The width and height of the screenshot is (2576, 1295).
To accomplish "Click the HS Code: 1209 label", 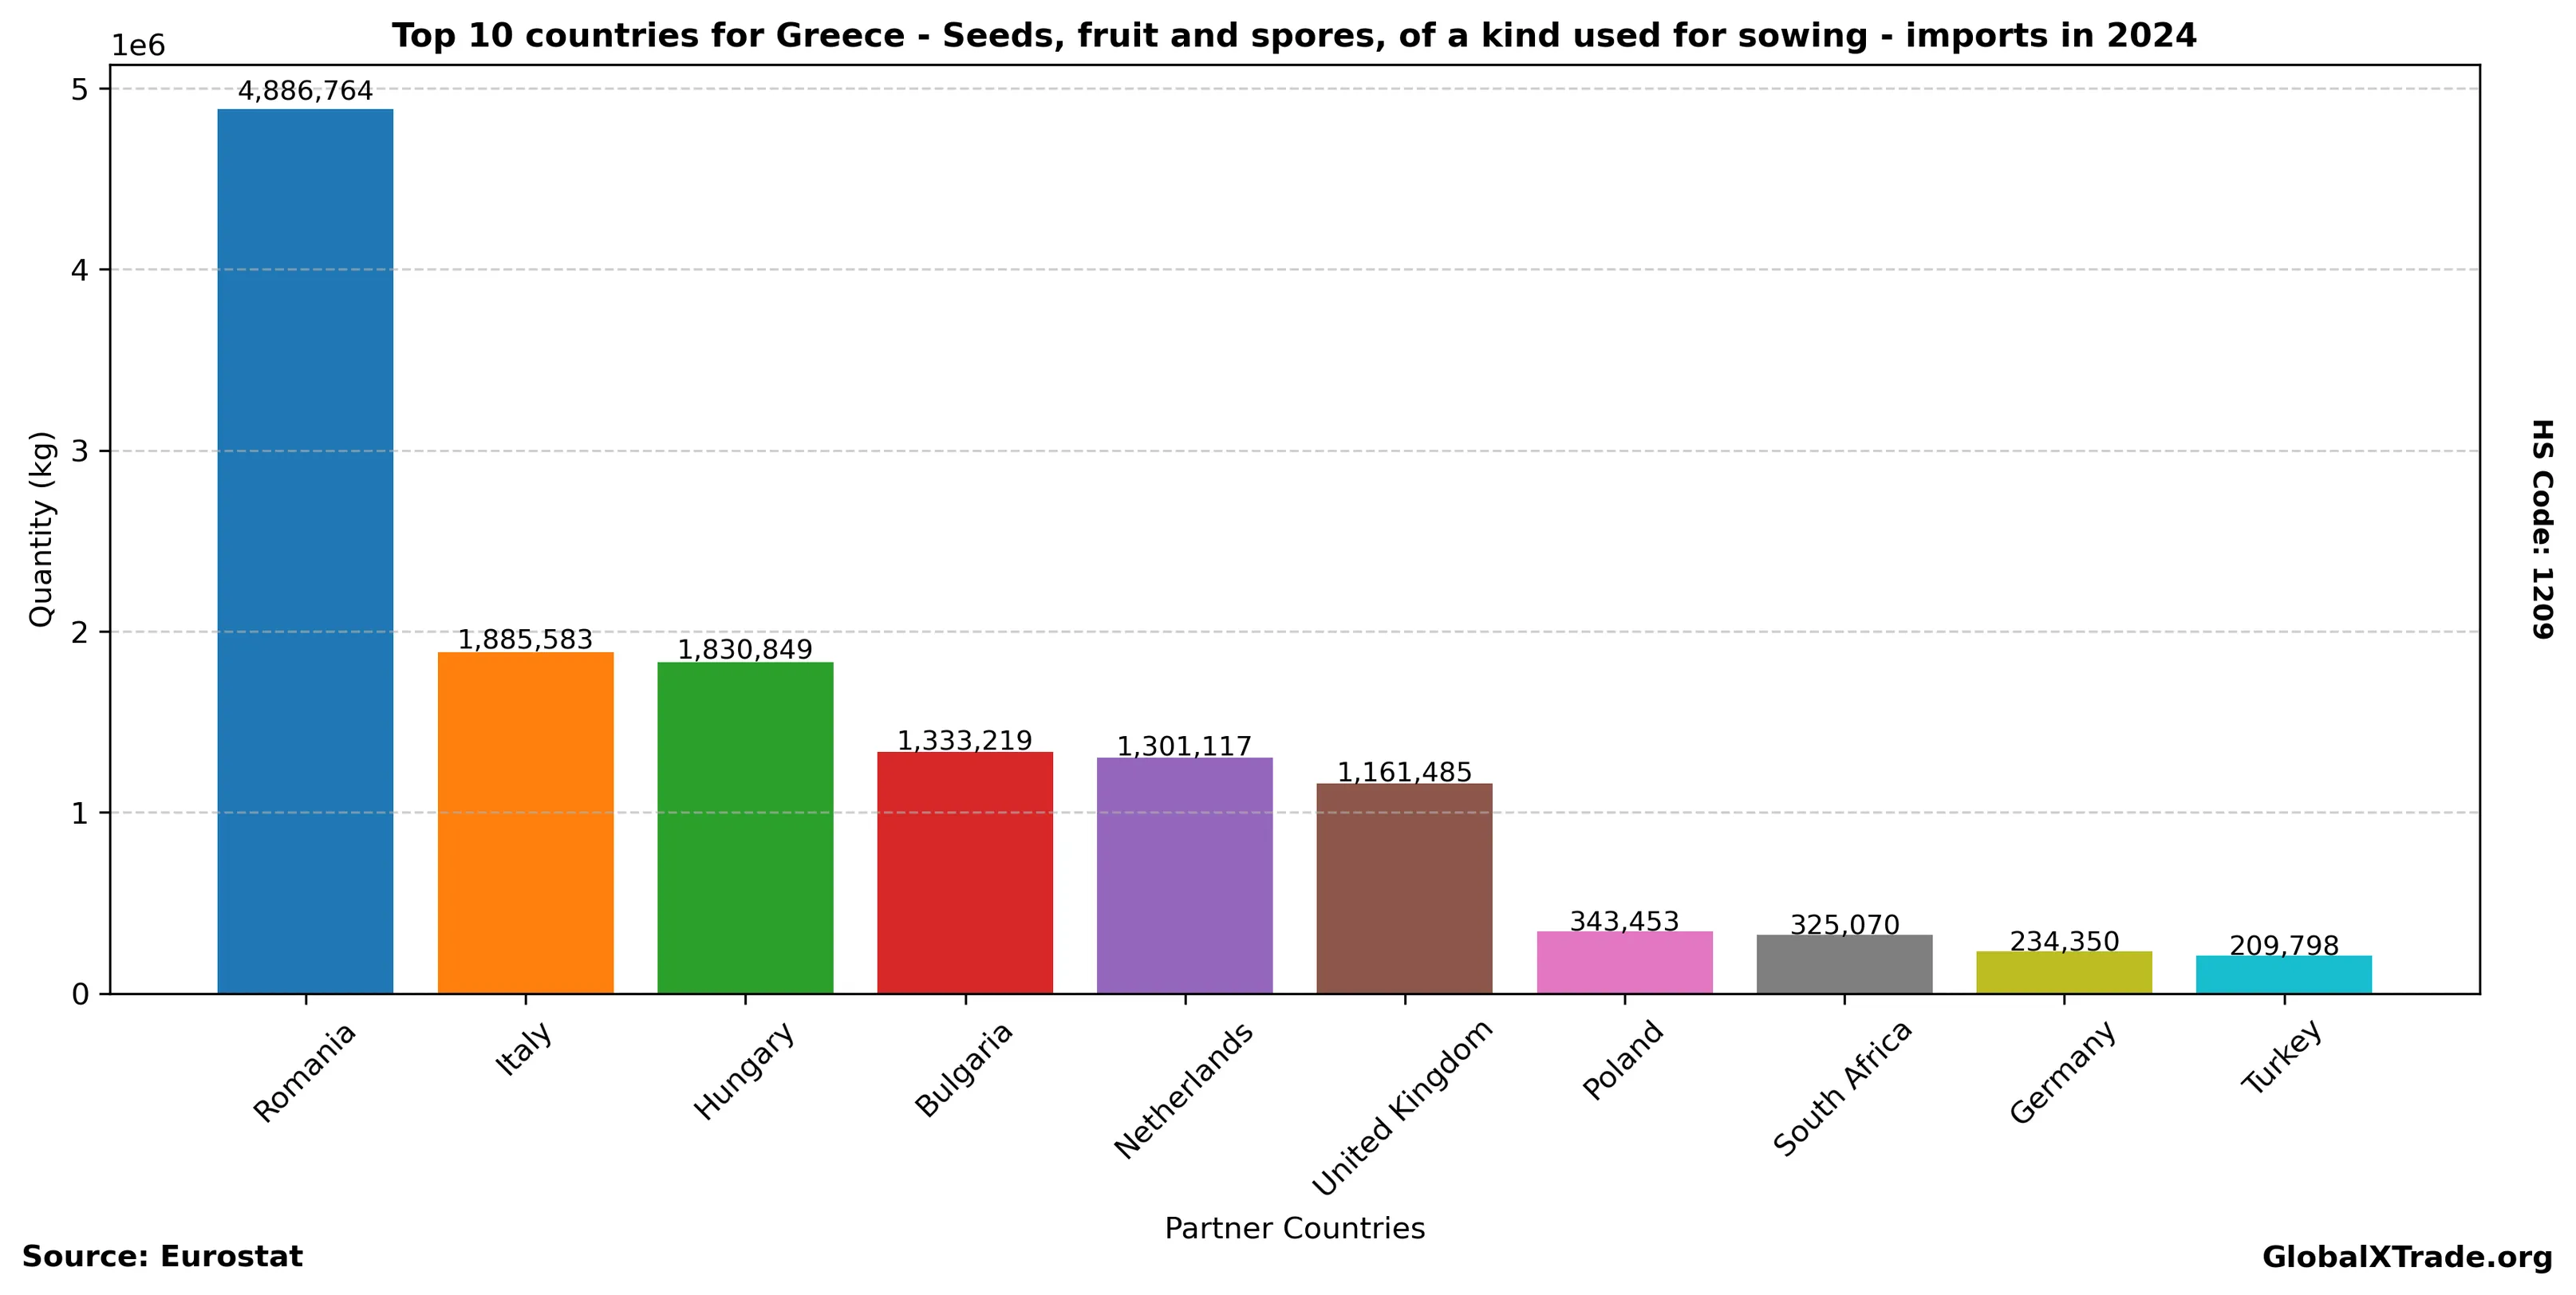I will (x=2541, y=529).
